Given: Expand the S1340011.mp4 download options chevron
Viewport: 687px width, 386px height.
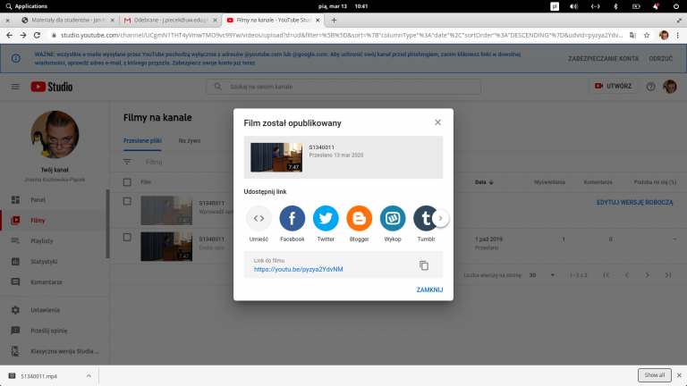Looking at the screenshot, I should [89, 376].
